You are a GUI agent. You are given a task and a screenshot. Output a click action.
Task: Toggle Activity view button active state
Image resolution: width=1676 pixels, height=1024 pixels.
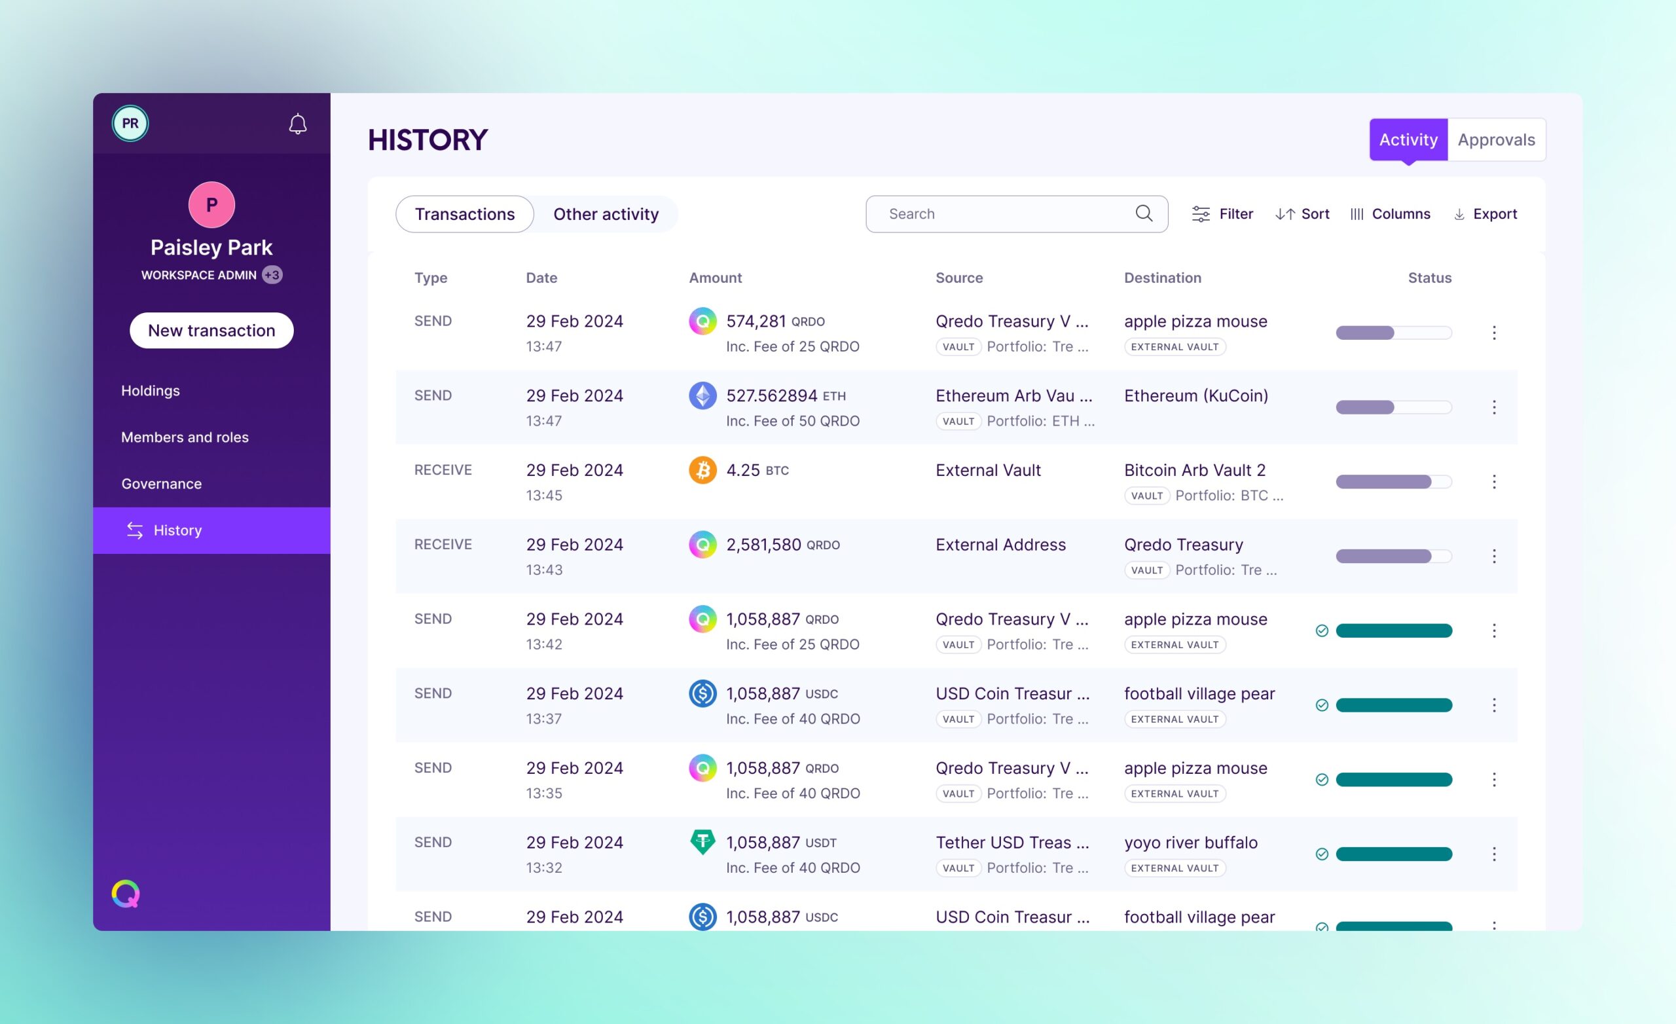click(x=1407, y=137)
